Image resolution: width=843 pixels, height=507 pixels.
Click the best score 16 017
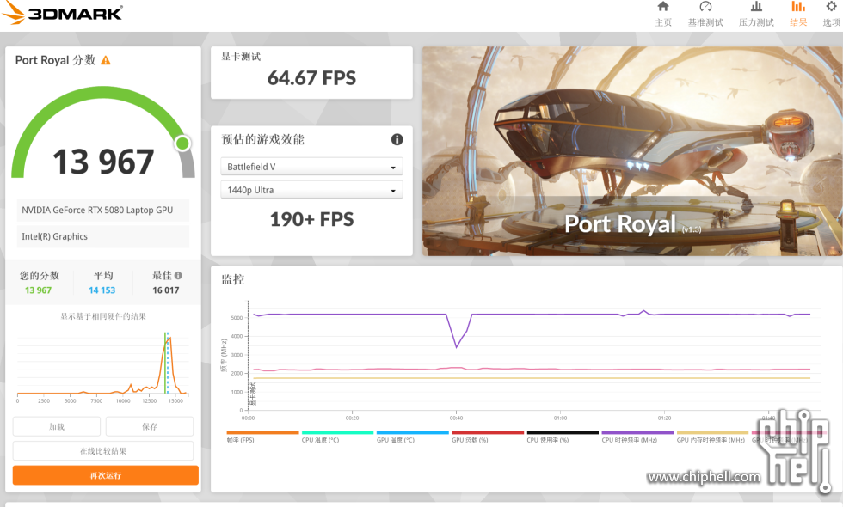[x=165, y=290]
